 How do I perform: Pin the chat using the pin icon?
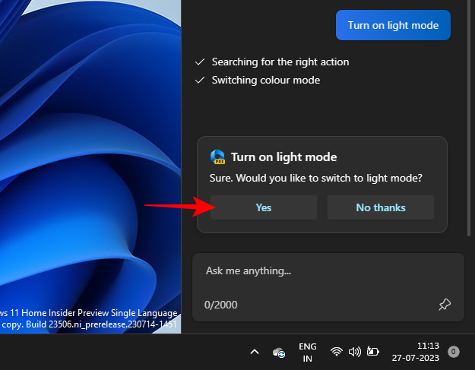point(445,305)
